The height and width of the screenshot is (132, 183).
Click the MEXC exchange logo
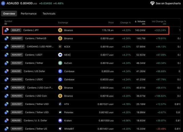point(60,55)
